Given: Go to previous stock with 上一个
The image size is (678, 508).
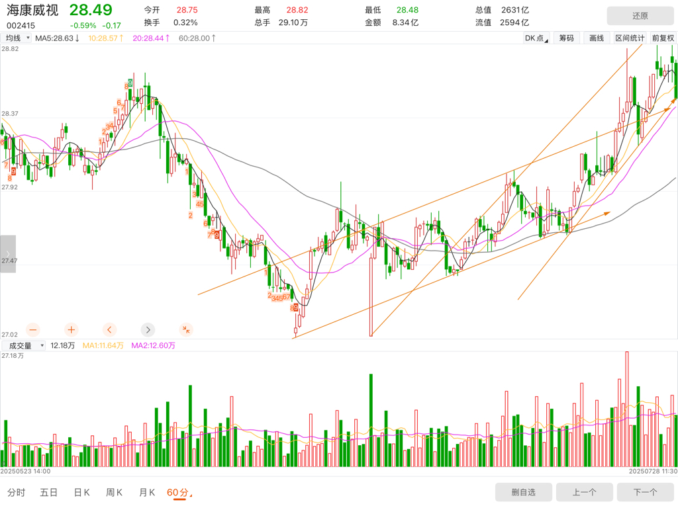Looking at the screenshot, I should (585, 492).
